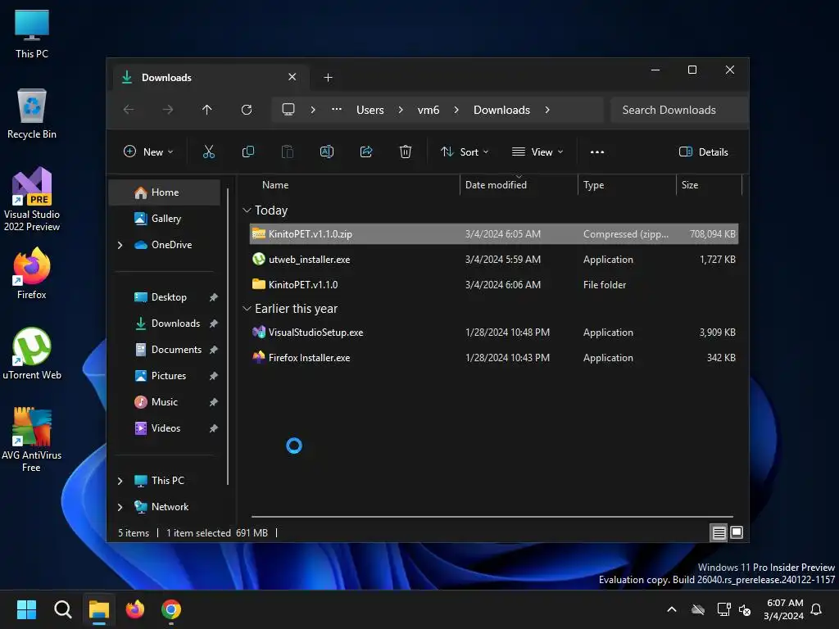Click the Search Downloads field

pos(679,110)
